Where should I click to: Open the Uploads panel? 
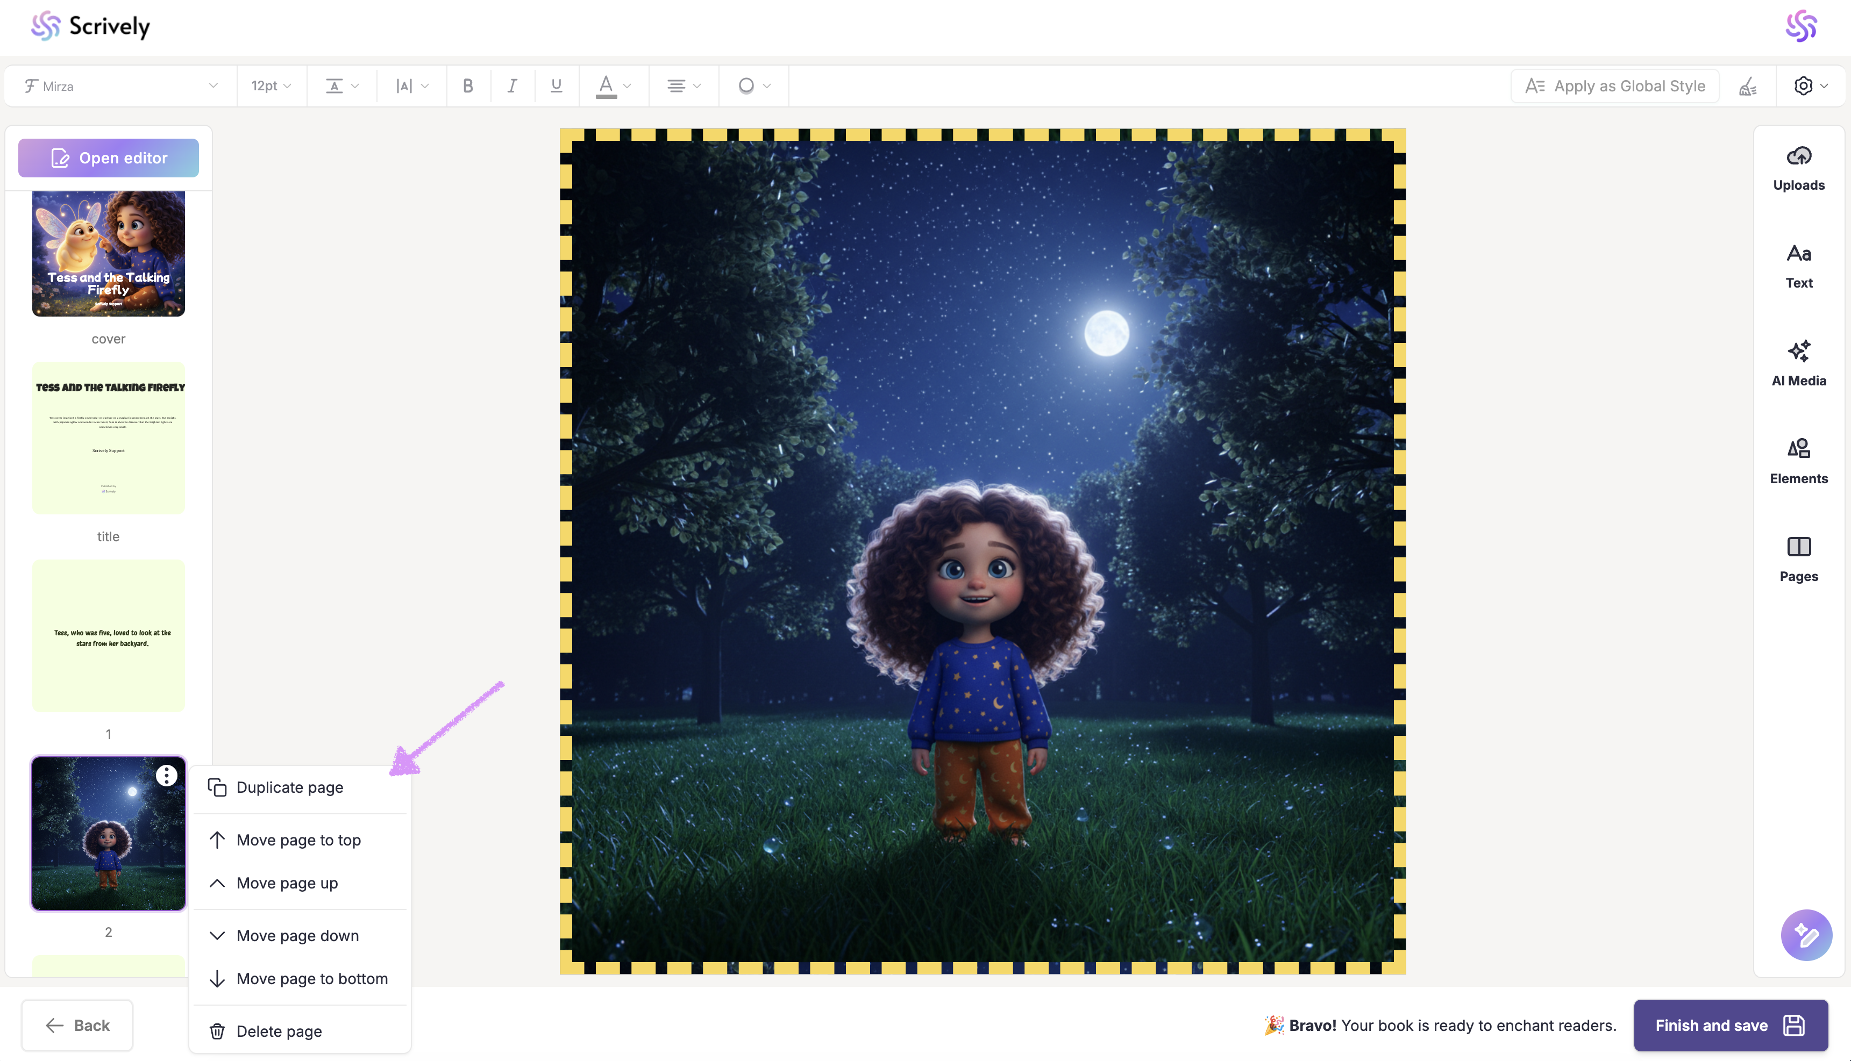coord(1798,168)
